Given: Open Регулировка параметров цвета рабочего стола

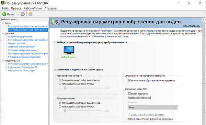Looking at the screenshot, I should [x=28, y=40].
